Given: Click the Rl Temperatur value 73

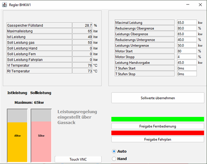Looking at the screenshot, I should (82, 71).
